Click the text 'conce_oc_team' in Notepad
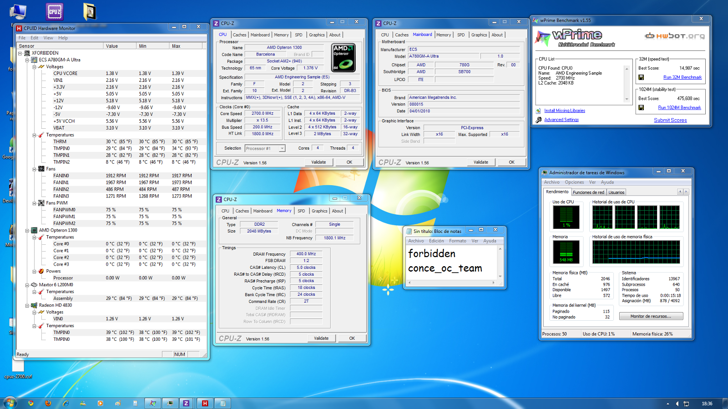 pyautogui.click(x=445, y=268)
